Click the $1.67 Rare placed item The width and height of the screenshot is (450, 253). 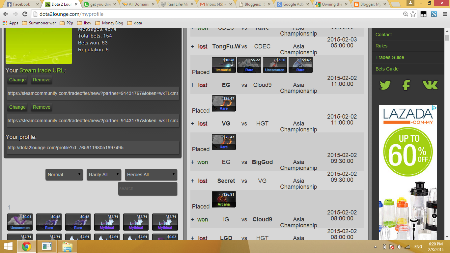pos(300,65)
